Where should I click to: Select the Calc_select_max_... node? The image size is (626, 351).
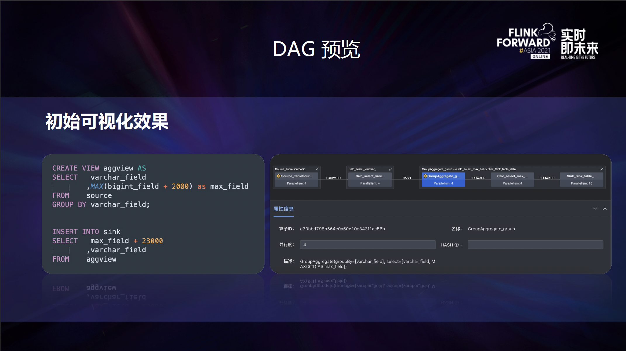512,180
